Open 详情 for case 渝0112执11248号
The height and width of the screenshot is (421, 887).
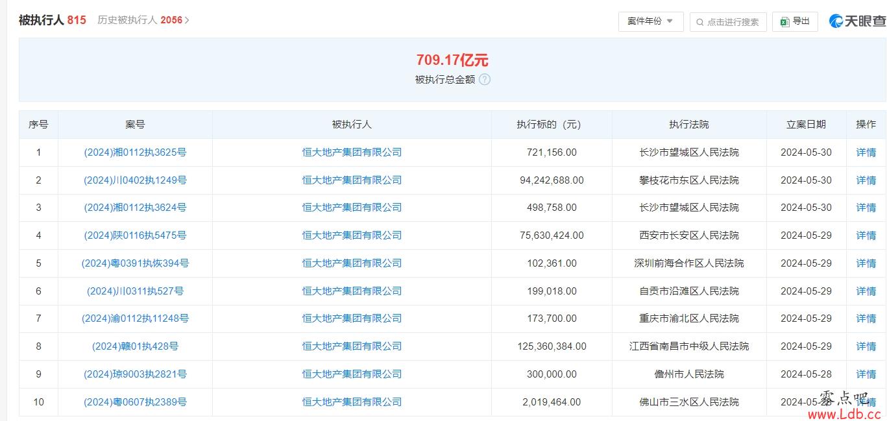pyautogui.click(x=866, y=319)
